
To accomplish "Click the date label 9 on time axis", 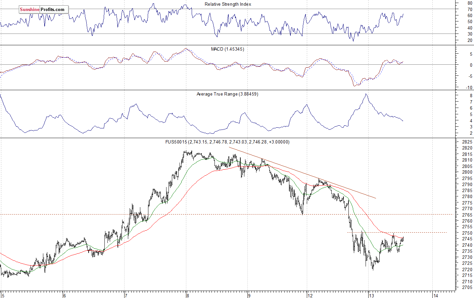I will click(249, 296).
